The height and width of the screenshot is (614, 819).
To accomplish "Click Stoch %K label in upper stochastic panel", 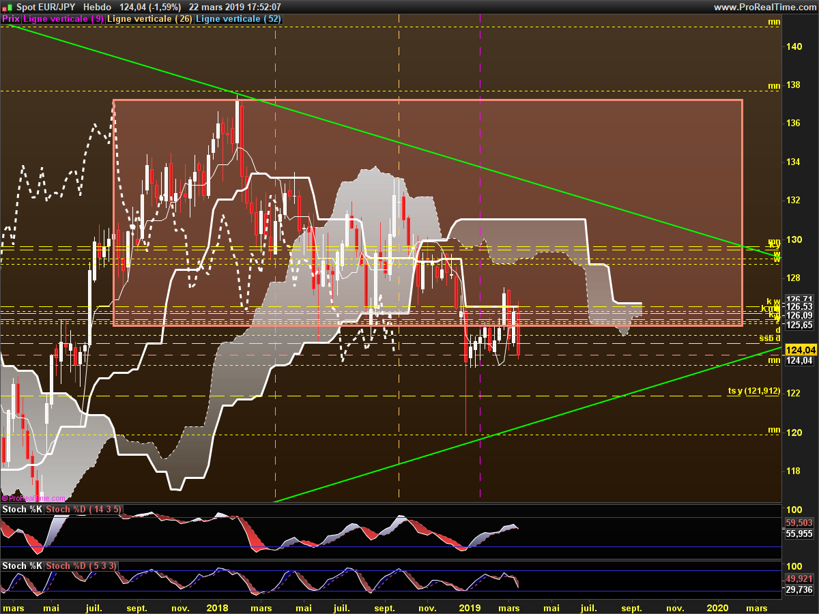I will pyautogui.click(x=22, y=510).
